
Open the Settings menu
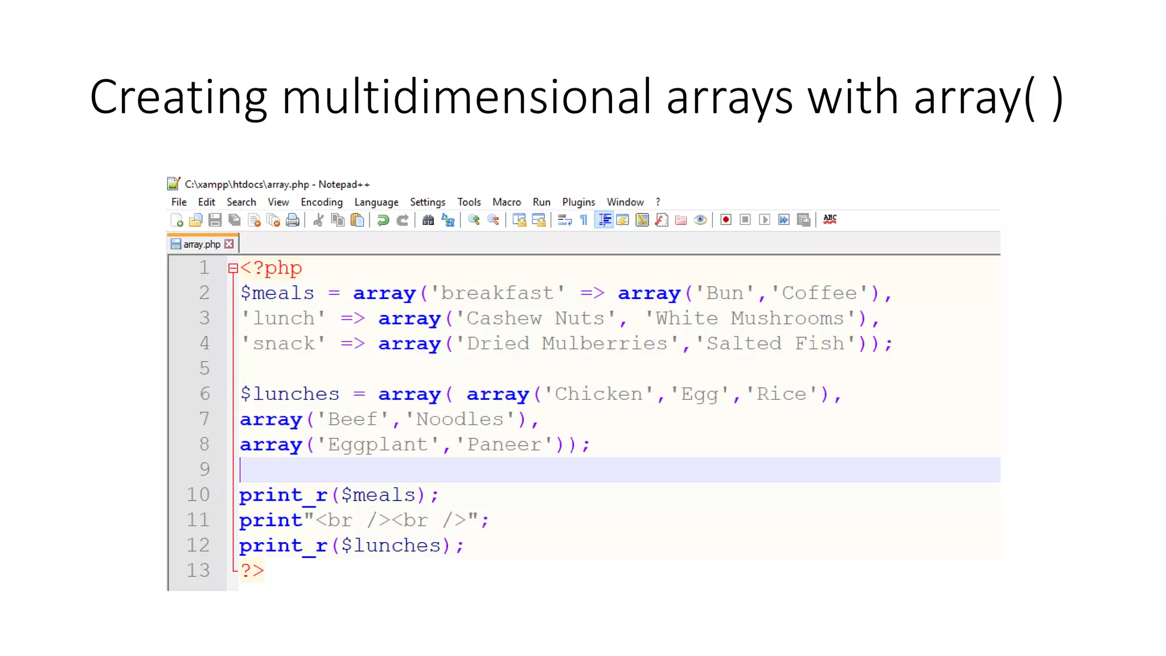click(427, 202)
